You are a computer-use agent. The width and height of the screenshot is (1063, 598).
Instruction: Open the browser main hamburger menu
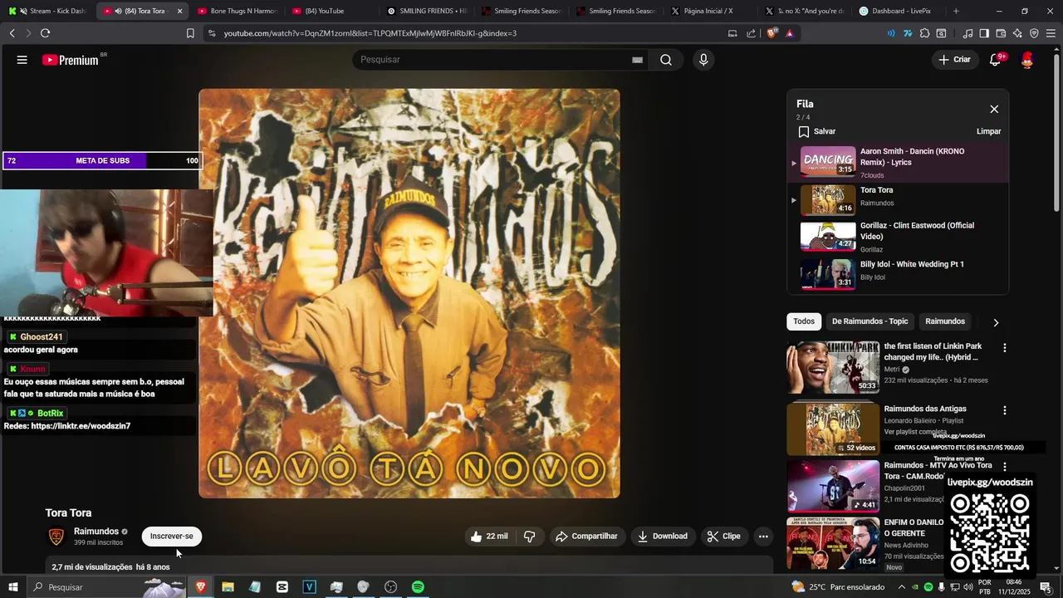[1051, 33]
